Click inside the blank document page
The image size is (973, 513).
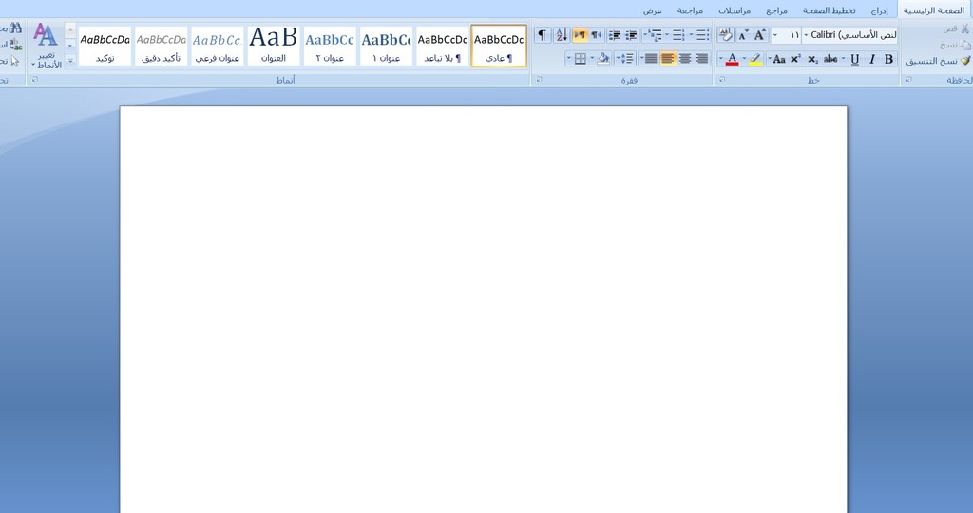pos(483,304)
